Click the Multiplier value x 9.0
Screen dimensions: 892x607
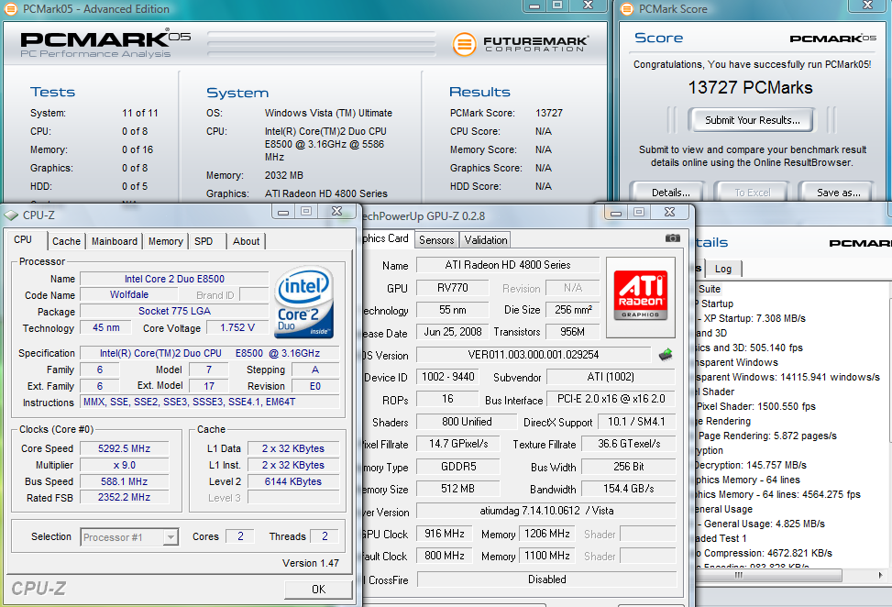(124, 465)
